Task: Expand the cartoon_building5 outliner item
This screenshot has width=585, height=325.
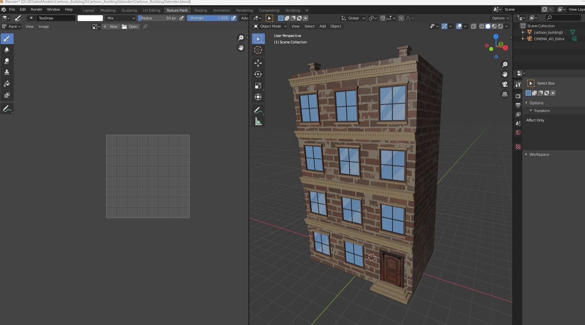Action: pyautogui.click(x=523, y=32)
